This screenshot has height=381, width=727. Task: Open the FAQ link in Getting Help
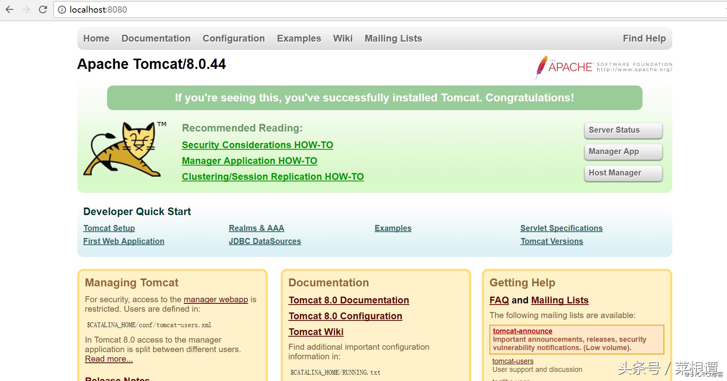pos(499,300)
